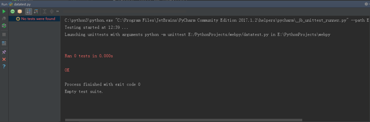Show more toolbar actions double chevron
This screenshot has width=370, height=122.
click(x=57, y=11)
